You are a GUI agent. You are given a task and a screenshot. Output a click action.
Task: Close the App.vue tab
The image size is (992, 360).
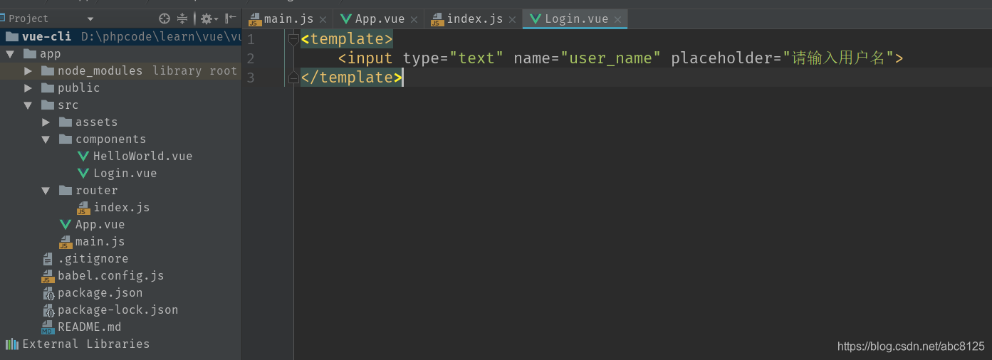coord(414,20)
